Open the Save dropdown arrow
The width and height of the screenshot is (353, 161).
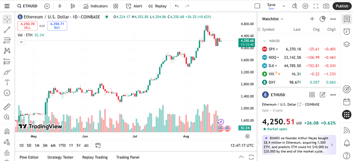pyautogui.click(x=284, y=6)
